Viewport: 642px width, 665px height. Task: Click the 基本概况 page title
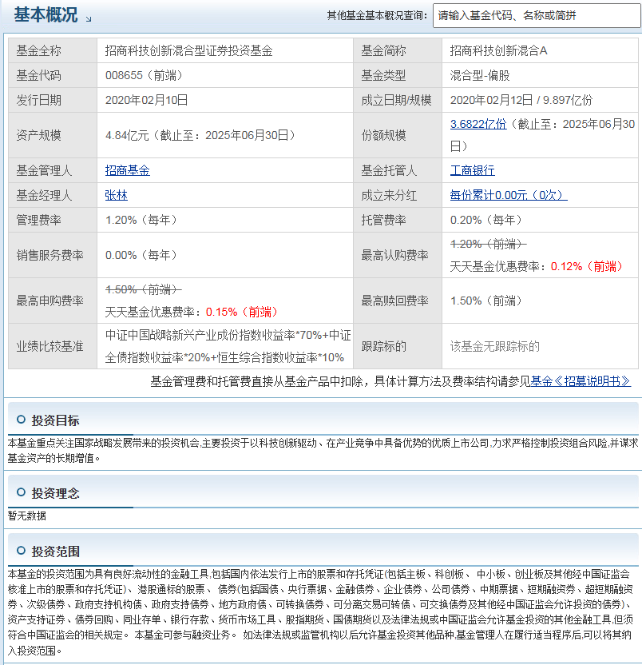tap(46, 15)
